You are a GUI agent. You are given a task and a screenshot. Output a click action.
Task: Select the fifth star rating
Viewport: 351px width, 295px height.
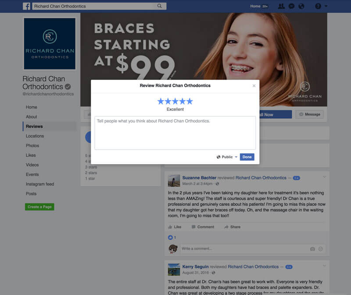[190, 102]
